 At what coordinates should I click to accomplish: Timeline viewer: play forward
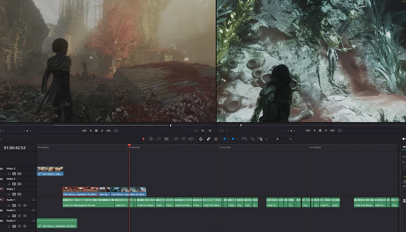point(326,131)
